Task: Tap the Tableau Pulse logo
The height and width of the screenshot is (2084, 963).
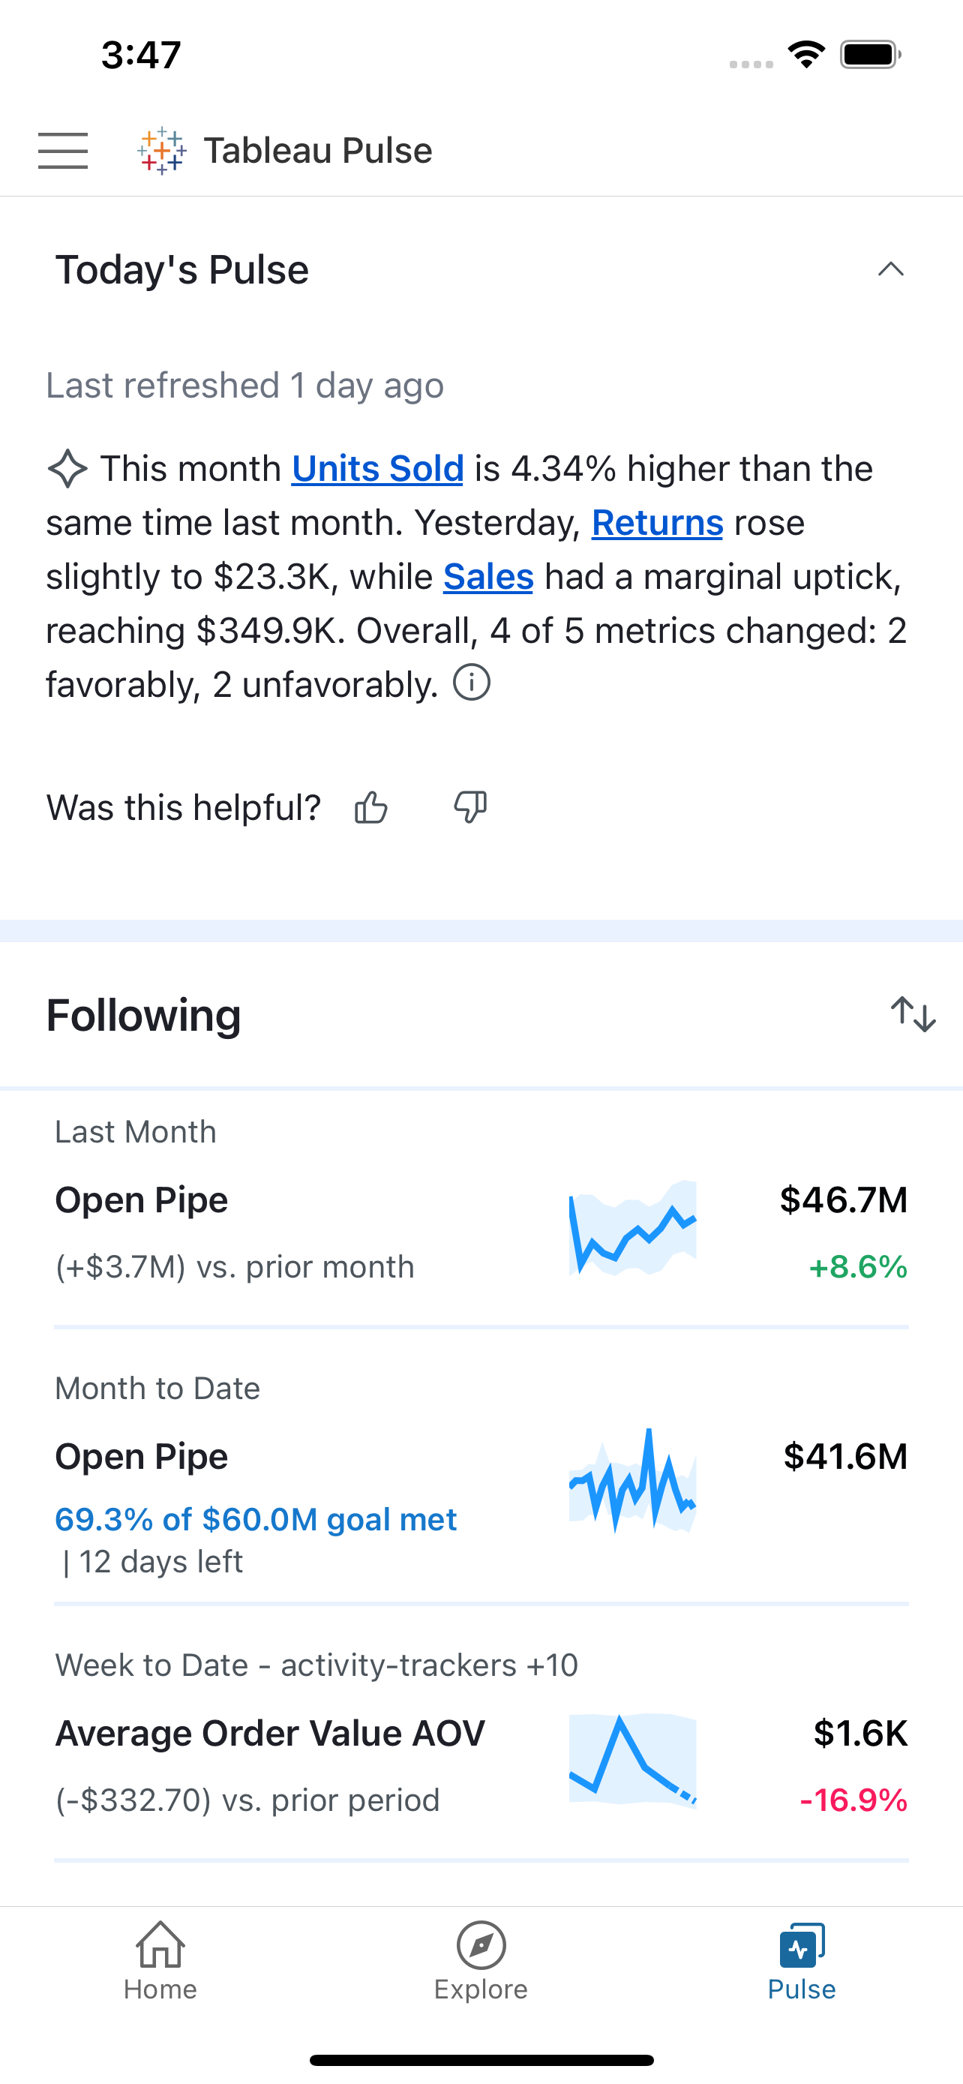Action: [x=163, y=151]
